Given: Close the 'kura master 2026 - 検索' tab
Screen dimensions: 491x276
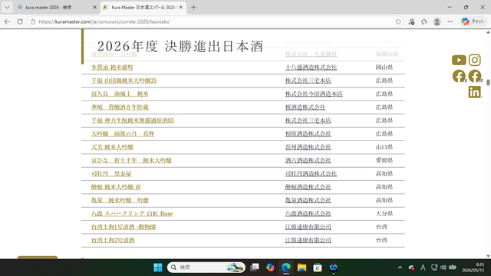Looking at the screenshot, I should 94,7.
